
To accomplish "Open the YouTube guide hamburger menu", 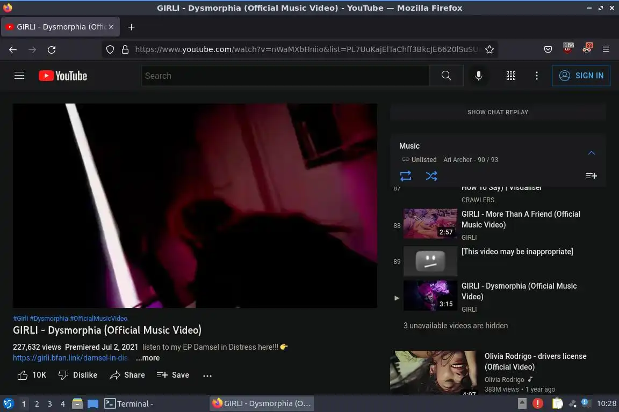I will [x=19, y=75].
